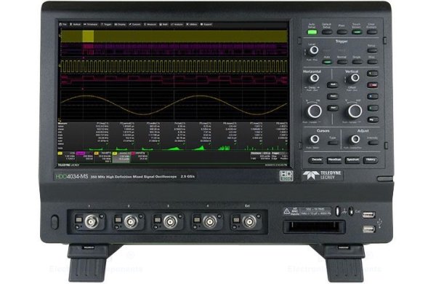Open the on-screen Math menu
The image size is (436, 284).
[163, 25]
